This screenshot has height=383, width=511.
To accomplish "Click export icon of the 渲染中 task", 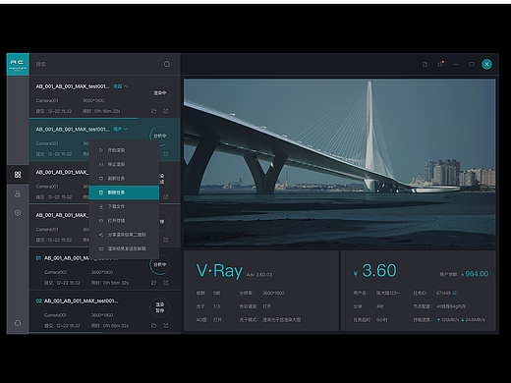I will 166,111.
